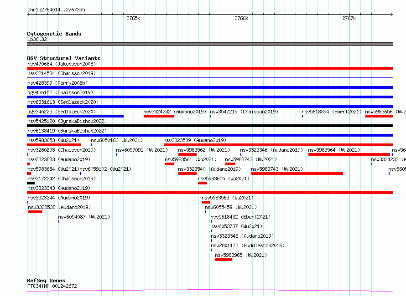Image resolution: width=406 pixels, height=296 pixels.
Task: Click the 2765k ruler position
Action: click(x=133, y=18)
